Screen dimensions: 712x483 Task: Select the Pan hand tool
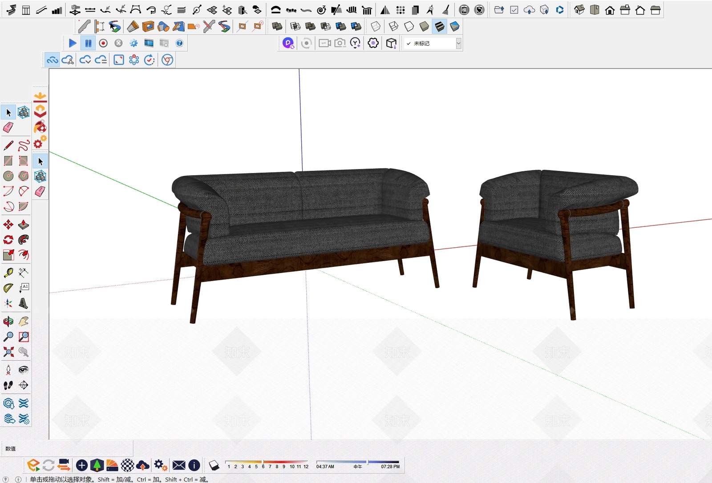24,321
